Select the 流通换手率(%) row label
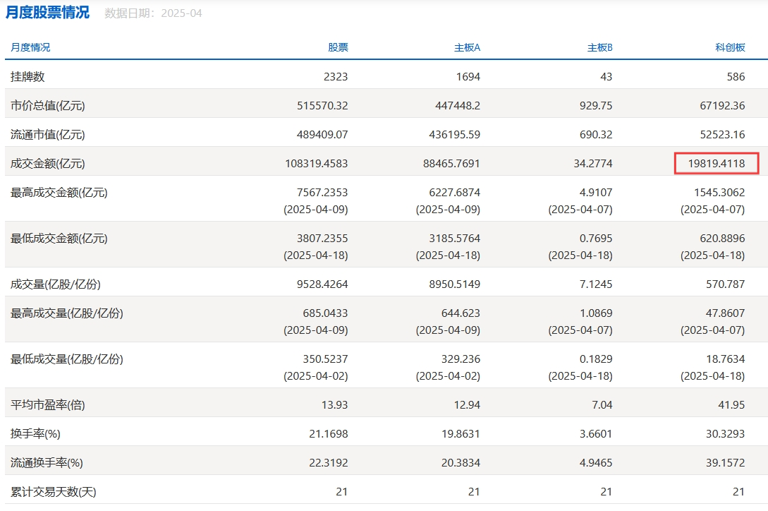768x511 pixels. click(x=47, y=462)
